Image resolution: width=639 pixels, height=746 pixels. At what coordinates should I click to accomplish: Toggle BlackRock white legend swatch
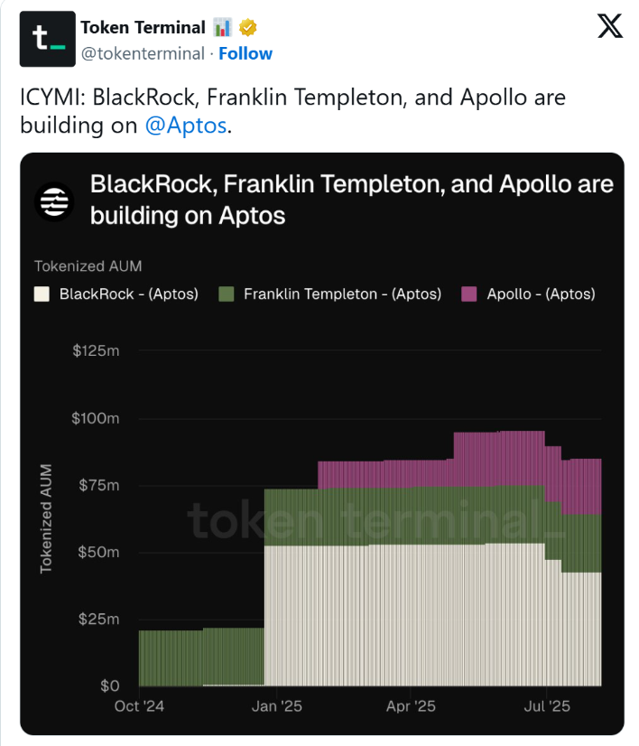point(42,294)
